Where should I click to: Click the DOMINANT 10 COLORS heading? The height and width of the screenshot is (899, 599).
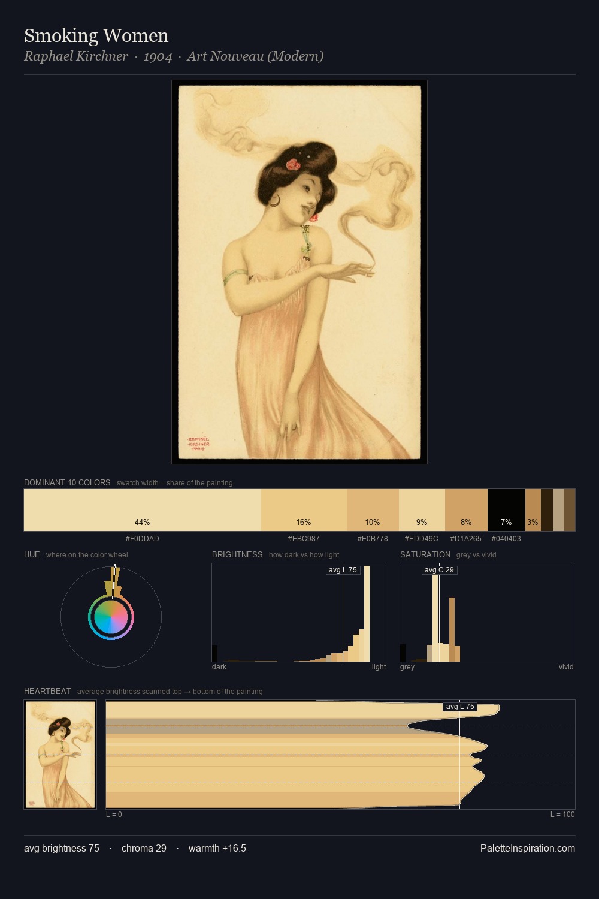point(67,482)
